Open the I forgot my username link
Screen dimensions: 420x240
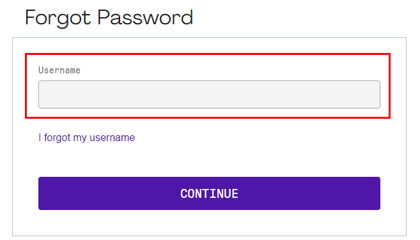(86, 138)
